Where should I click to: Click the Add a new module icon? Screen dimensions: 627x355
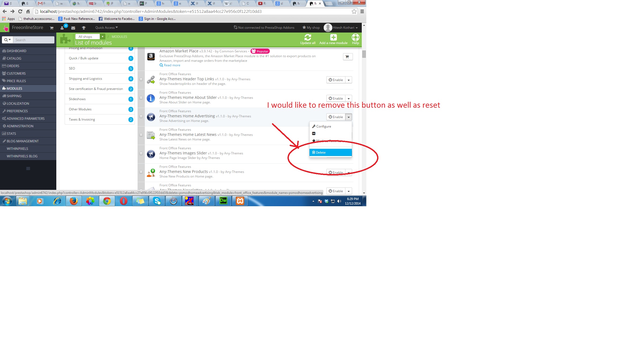333,38
